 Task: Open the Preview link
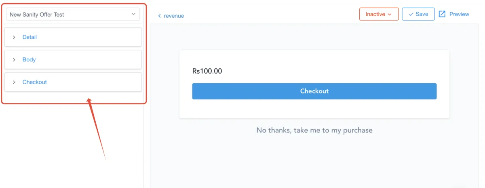[x=459, y=14]
